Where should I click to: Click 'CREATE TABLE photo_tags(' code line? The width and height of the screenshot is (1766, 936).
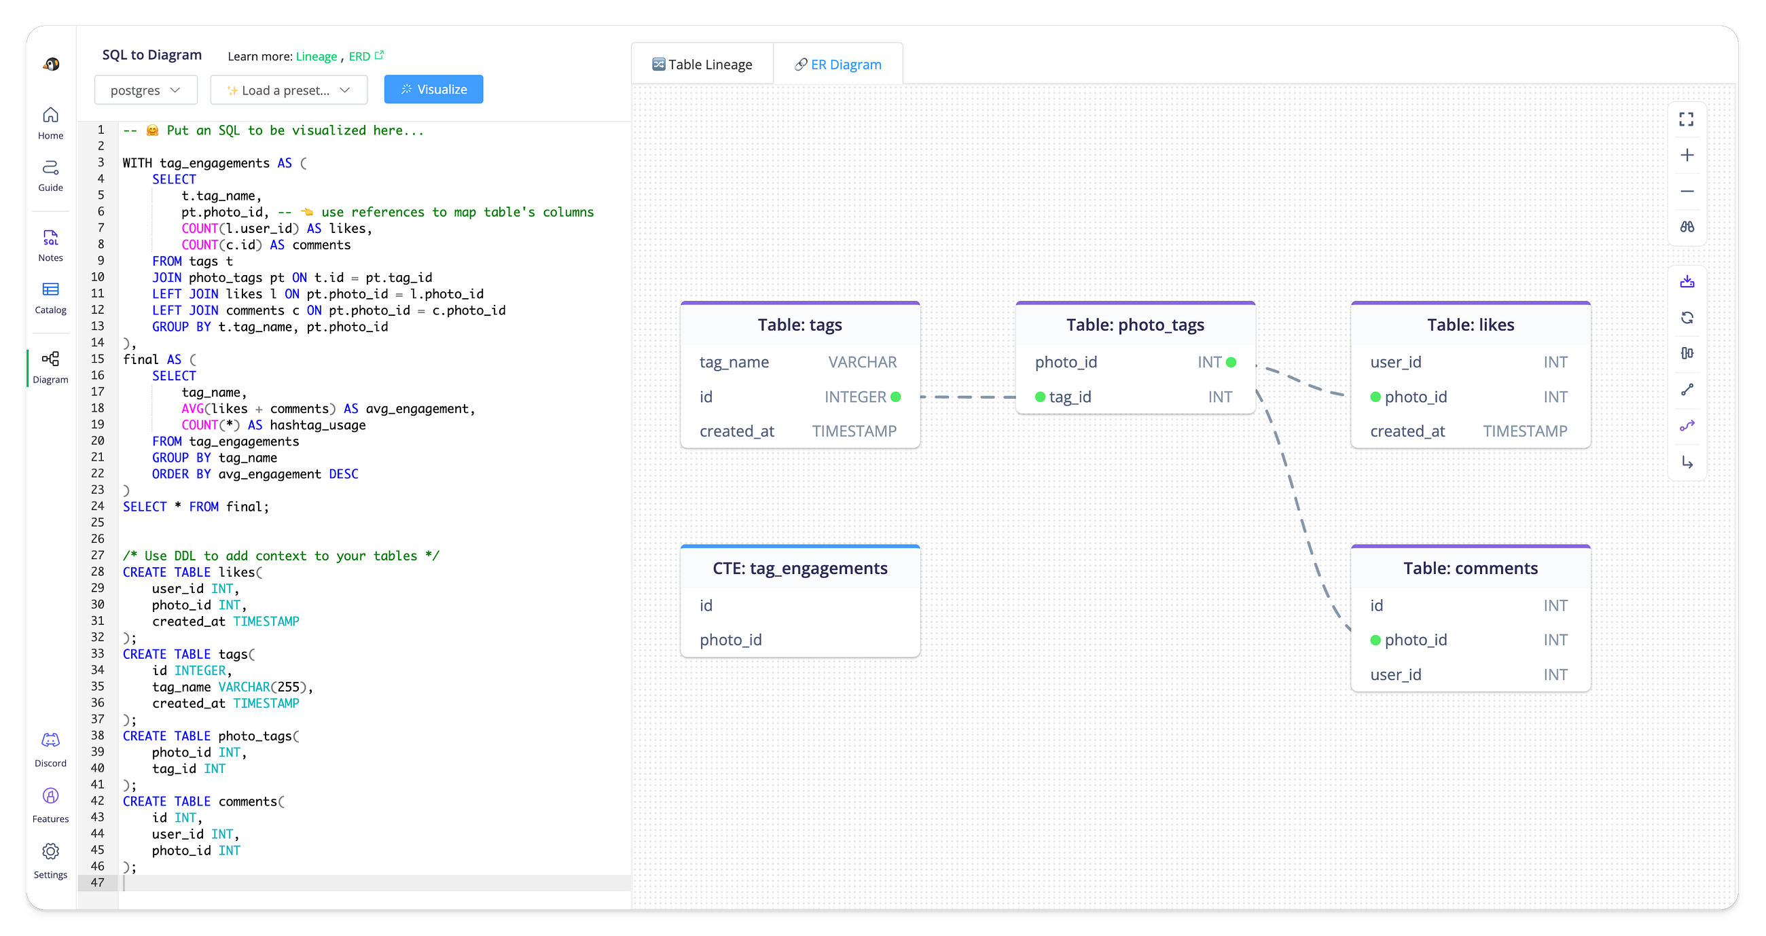point(211,736)
